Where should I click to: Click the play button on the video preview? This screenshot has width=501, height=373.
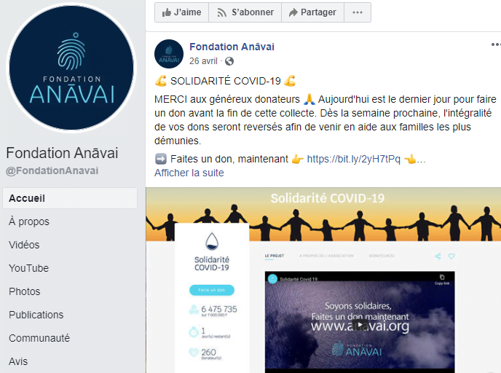pyautogui.click(x=360, y=325)
